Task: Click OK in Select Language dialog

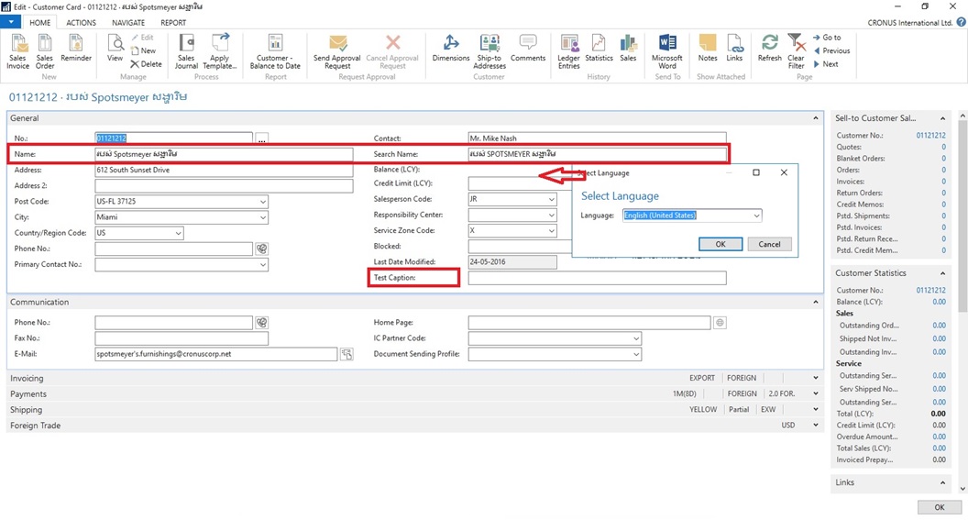Action: [720, 244]
